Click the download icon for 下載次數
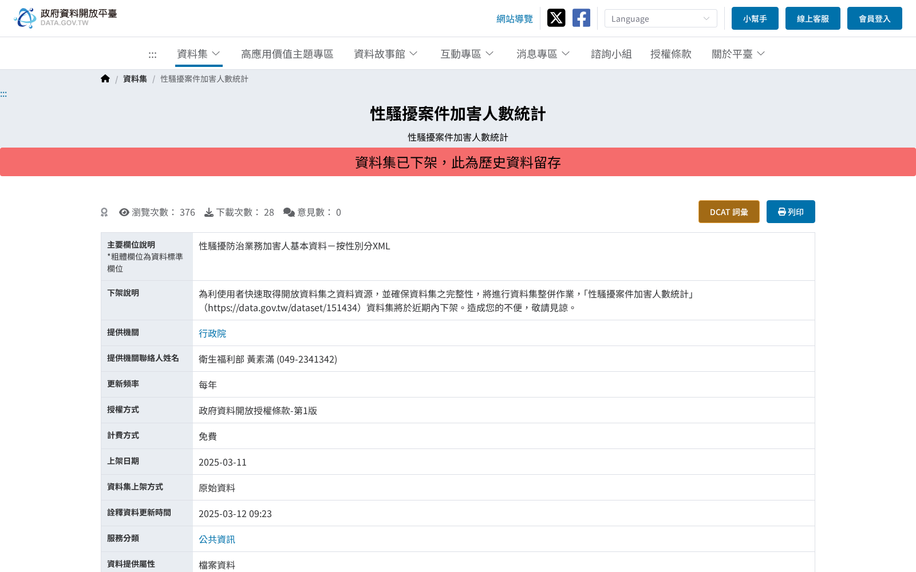 point(209,212)
